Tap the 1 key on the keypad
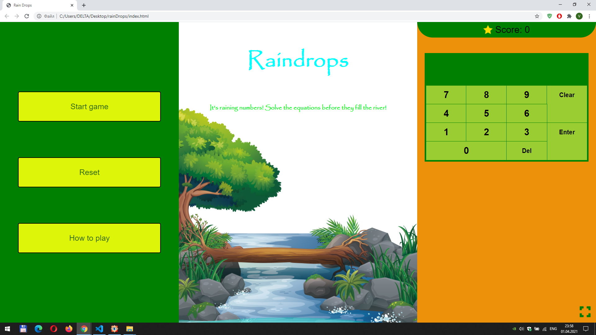 pos(446,132)
